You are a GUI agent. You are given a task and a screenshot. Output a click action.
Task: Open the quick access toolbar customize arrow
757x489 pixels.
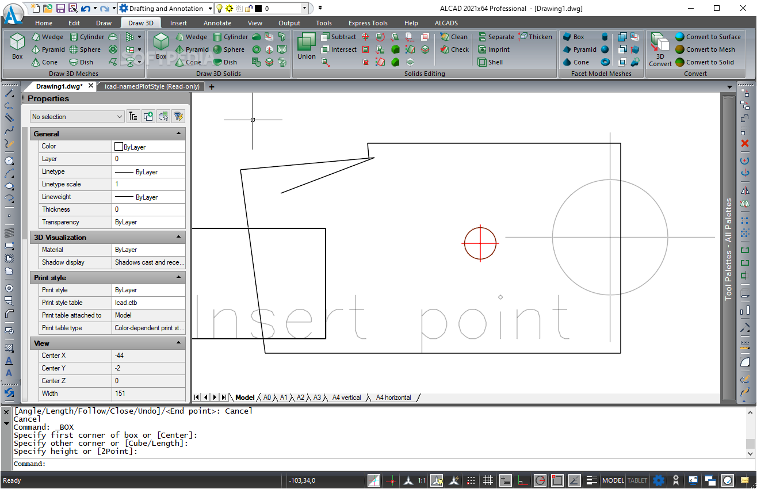tap(320, 8)
